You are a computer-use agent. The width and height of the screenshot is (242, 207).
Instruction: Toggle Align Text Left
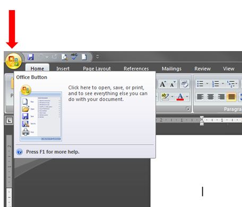[x=200, y=97]
